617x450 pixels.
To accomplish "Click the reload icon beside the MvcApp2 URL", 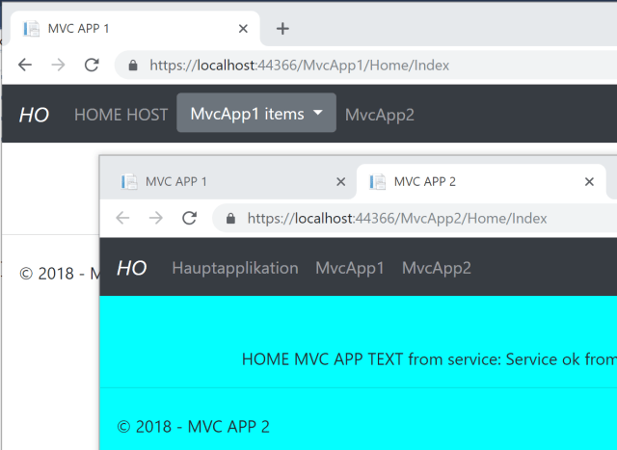I will [x=190, y=218].
